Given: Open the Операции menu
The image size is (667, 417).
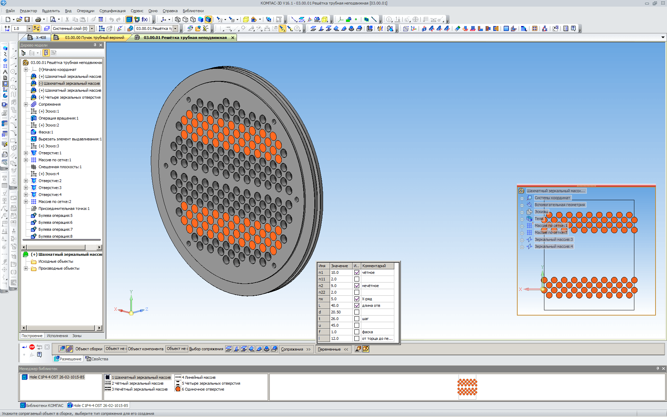Looking at the screenshot, I should pyautogui.click(x=85, y=11).
